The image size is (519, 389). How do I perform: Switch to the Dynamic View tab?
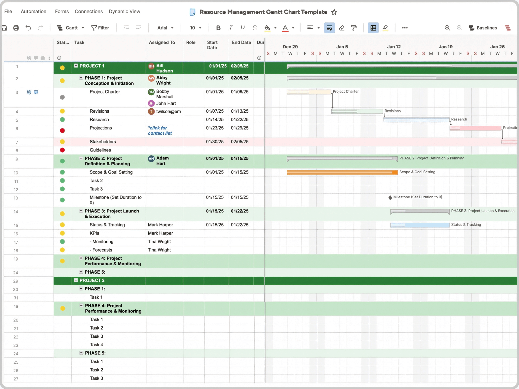(125, 11)
